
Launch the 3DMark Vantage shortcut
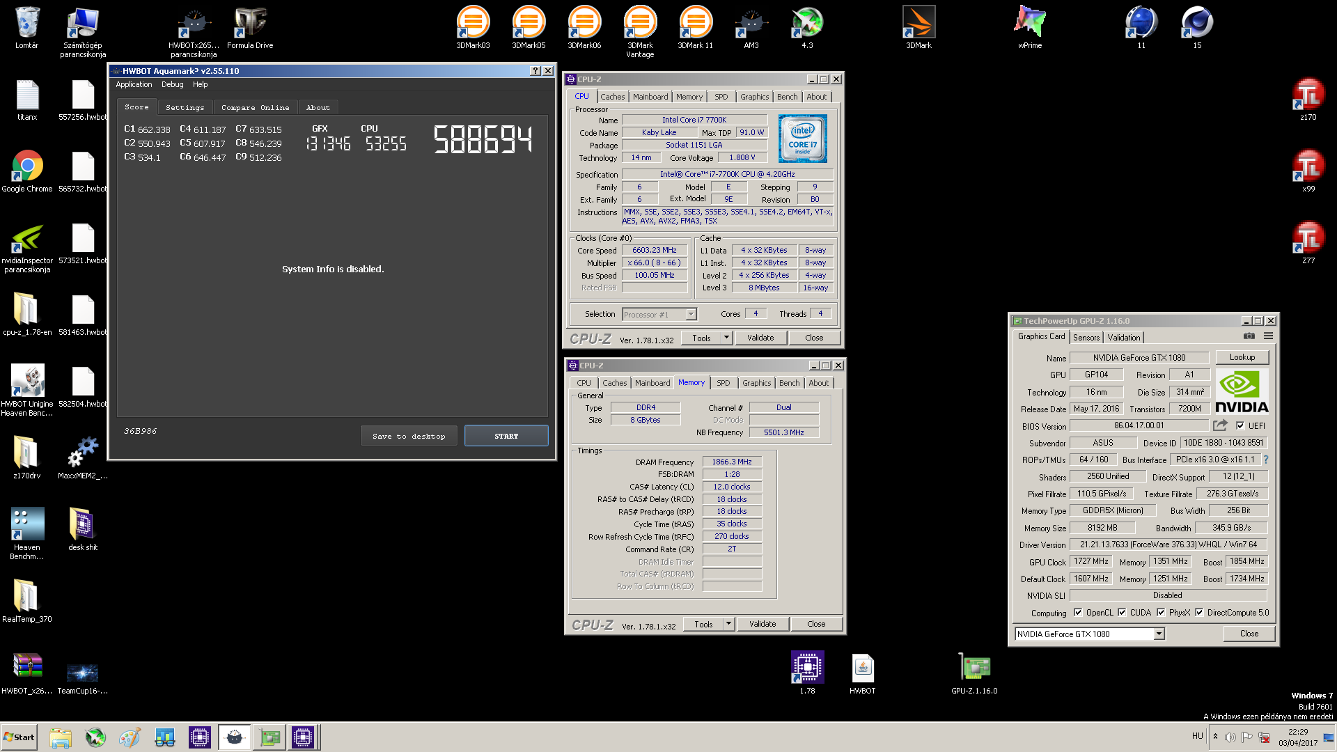(x=640, y=31)
